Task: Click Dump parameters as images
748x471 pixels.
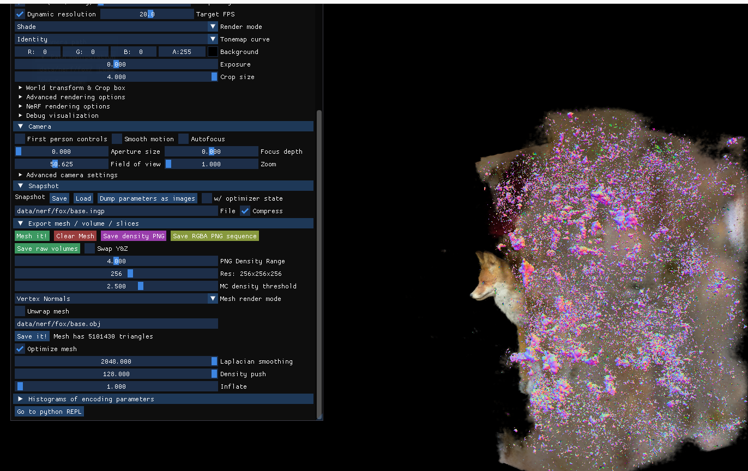Action: (x=147, y=198)
